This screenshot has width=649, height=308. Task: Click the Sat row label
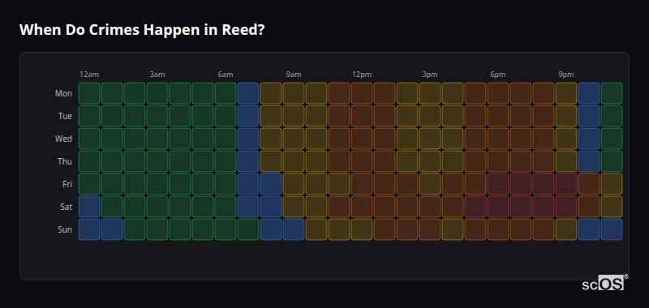pyautogui.click(x=66, y=207)
